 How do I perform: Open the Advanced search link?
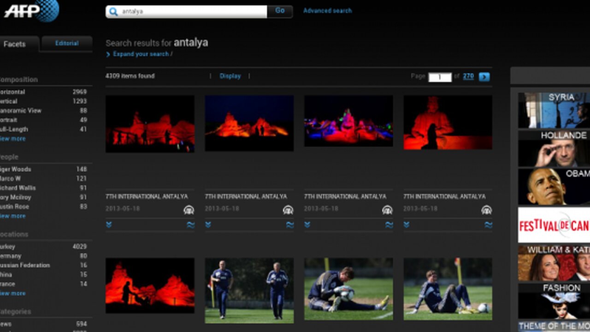coord(327,11)
